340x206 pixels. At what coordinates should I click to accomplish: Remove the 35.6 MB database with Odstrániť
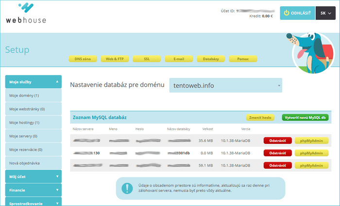tap(277, 141)
